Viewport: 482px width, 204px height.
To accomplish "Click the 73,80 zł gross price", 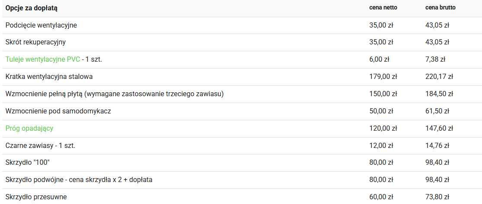I will [437, 197].
